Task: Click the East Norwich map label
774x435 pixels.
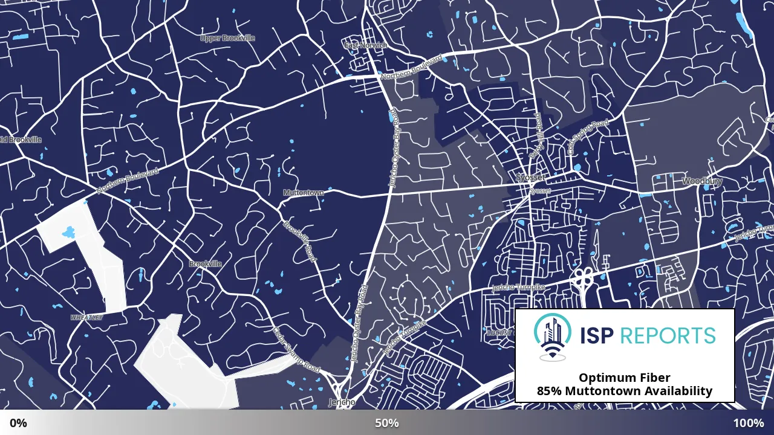Action: coord(365,45)
